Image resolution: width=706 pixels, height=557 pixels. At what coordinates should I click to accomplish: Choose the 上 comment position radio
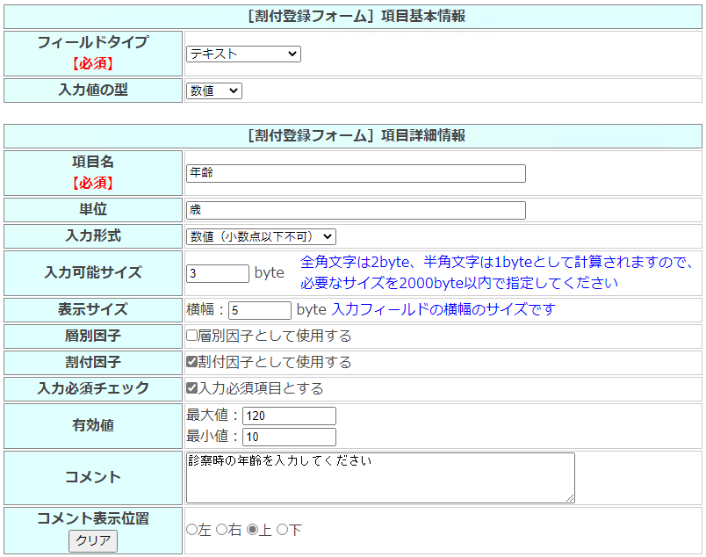click(252, 530)
